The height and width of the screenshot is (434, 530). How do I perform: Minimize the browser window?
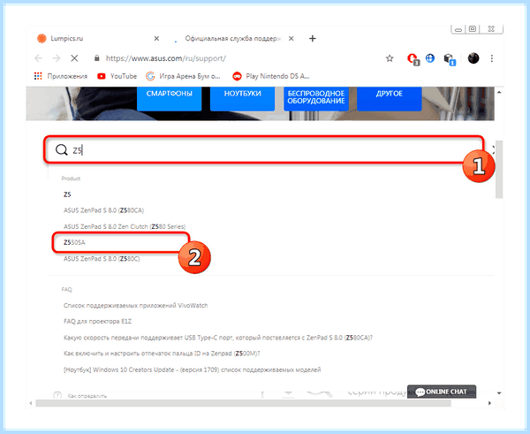458,29
